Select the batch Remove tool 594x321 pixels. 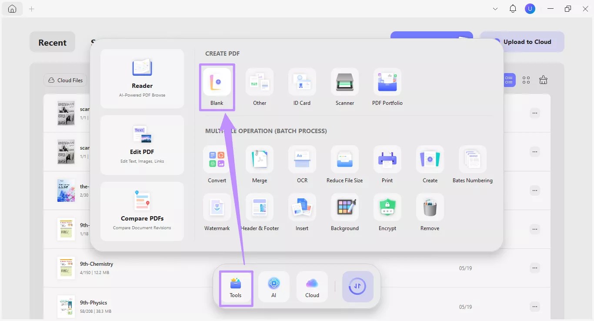pos(430,212)
